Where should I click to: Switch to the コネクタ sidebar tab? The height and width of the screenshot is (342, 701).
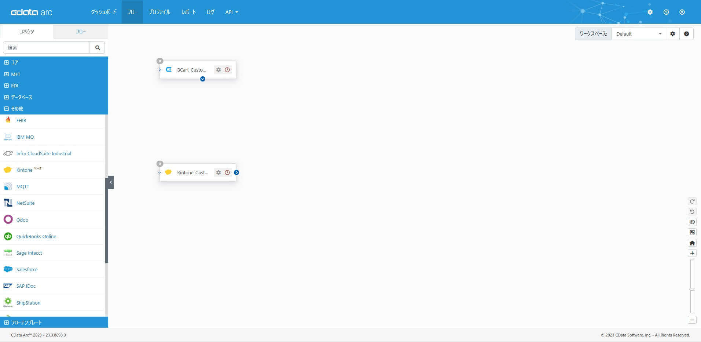click(x=27, y=32)
